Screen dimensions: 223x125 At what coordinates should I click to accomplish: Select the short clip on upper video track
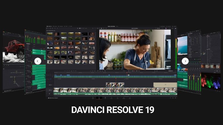pyautogui.click(x=115, y=85)
